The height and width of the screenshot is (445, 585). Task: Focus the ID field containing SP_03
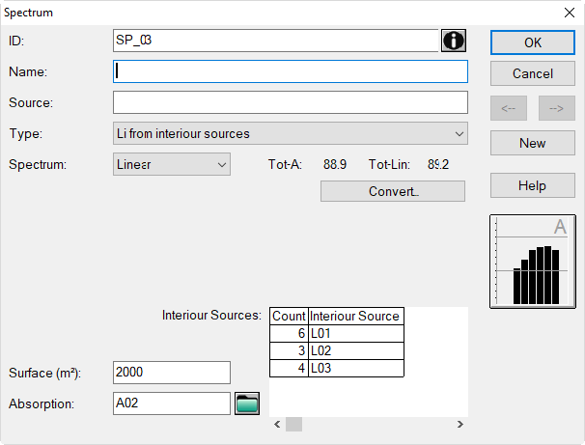point(276,41)
